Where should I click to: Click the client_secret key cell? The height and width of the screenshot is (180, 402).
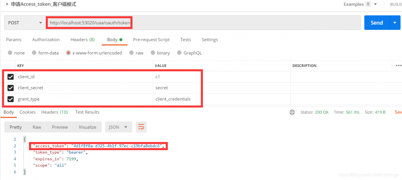click(84, 88)
